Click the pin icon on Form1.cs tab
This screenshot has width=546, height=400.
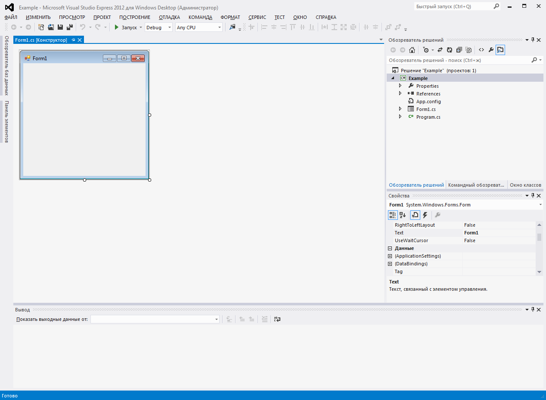tap(73, 40)
